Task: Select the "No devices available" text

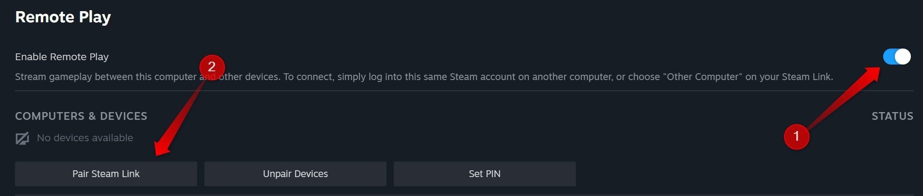Action: click(x=85, y=138)
